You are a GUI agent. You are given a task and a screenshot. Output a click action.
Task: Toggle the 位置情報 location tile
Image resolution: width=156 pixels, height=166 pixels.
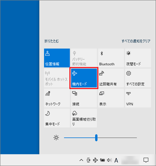[57, 58]
